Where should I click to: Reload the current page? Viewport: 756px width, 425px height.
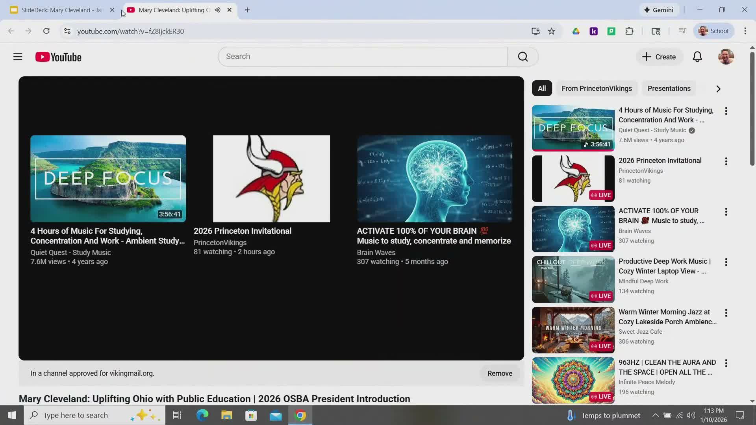click(46, 31)
